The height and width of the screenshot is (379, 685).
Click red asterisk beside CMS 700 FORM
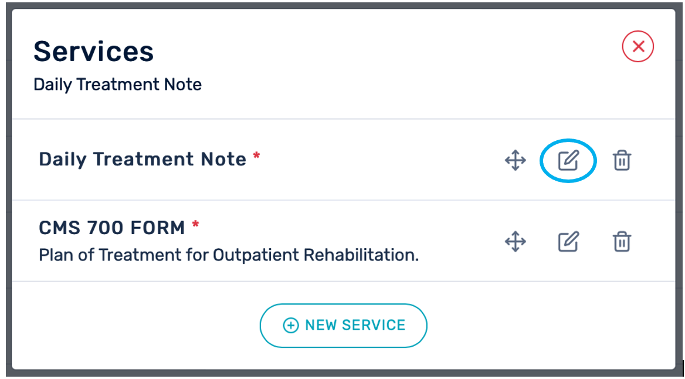pos(196,225)
